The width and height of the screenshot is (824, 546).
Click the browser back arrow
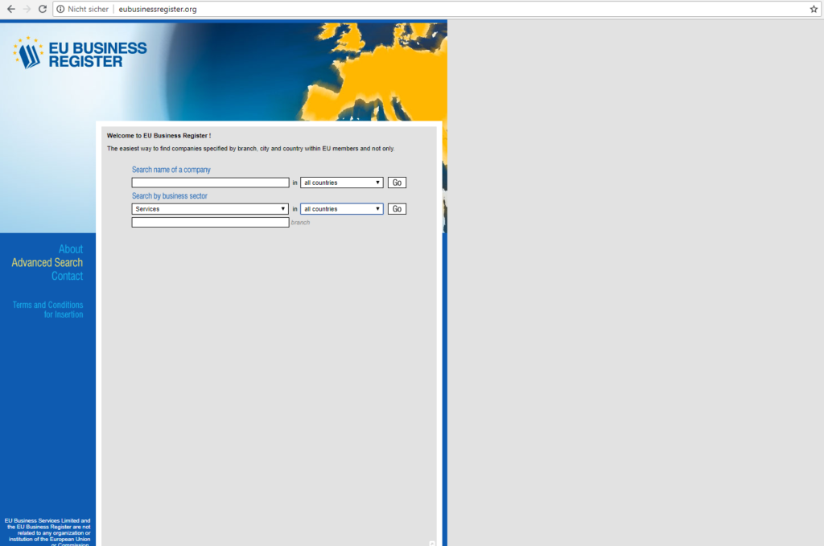pos(11,9)
